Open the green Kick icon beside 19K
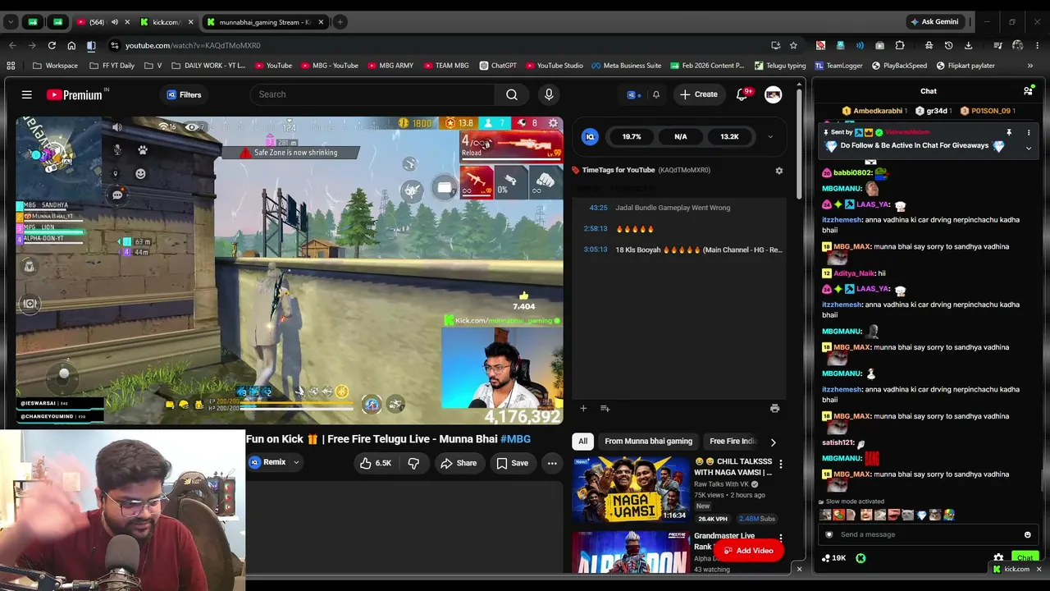The height and width of the screenshot is (591, 1050). [861, 558]
